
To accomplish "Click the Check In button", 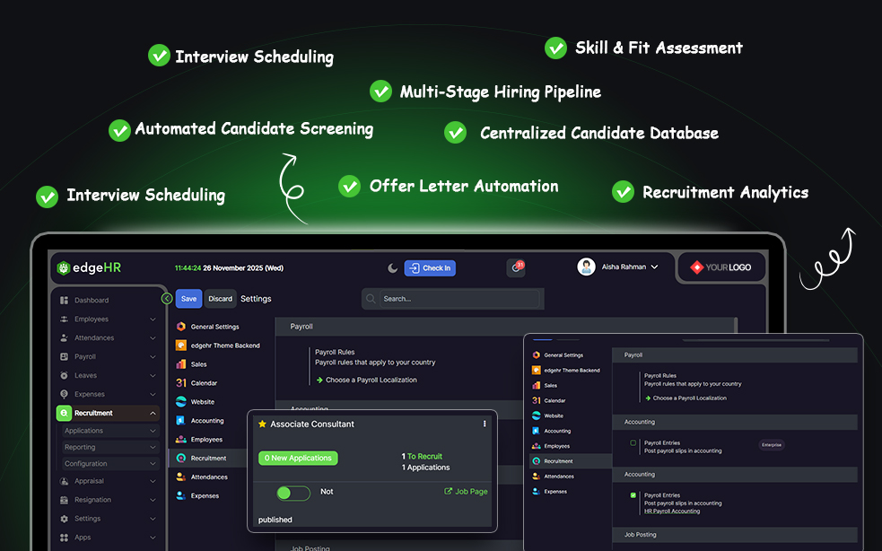I will tap(430, 267).
